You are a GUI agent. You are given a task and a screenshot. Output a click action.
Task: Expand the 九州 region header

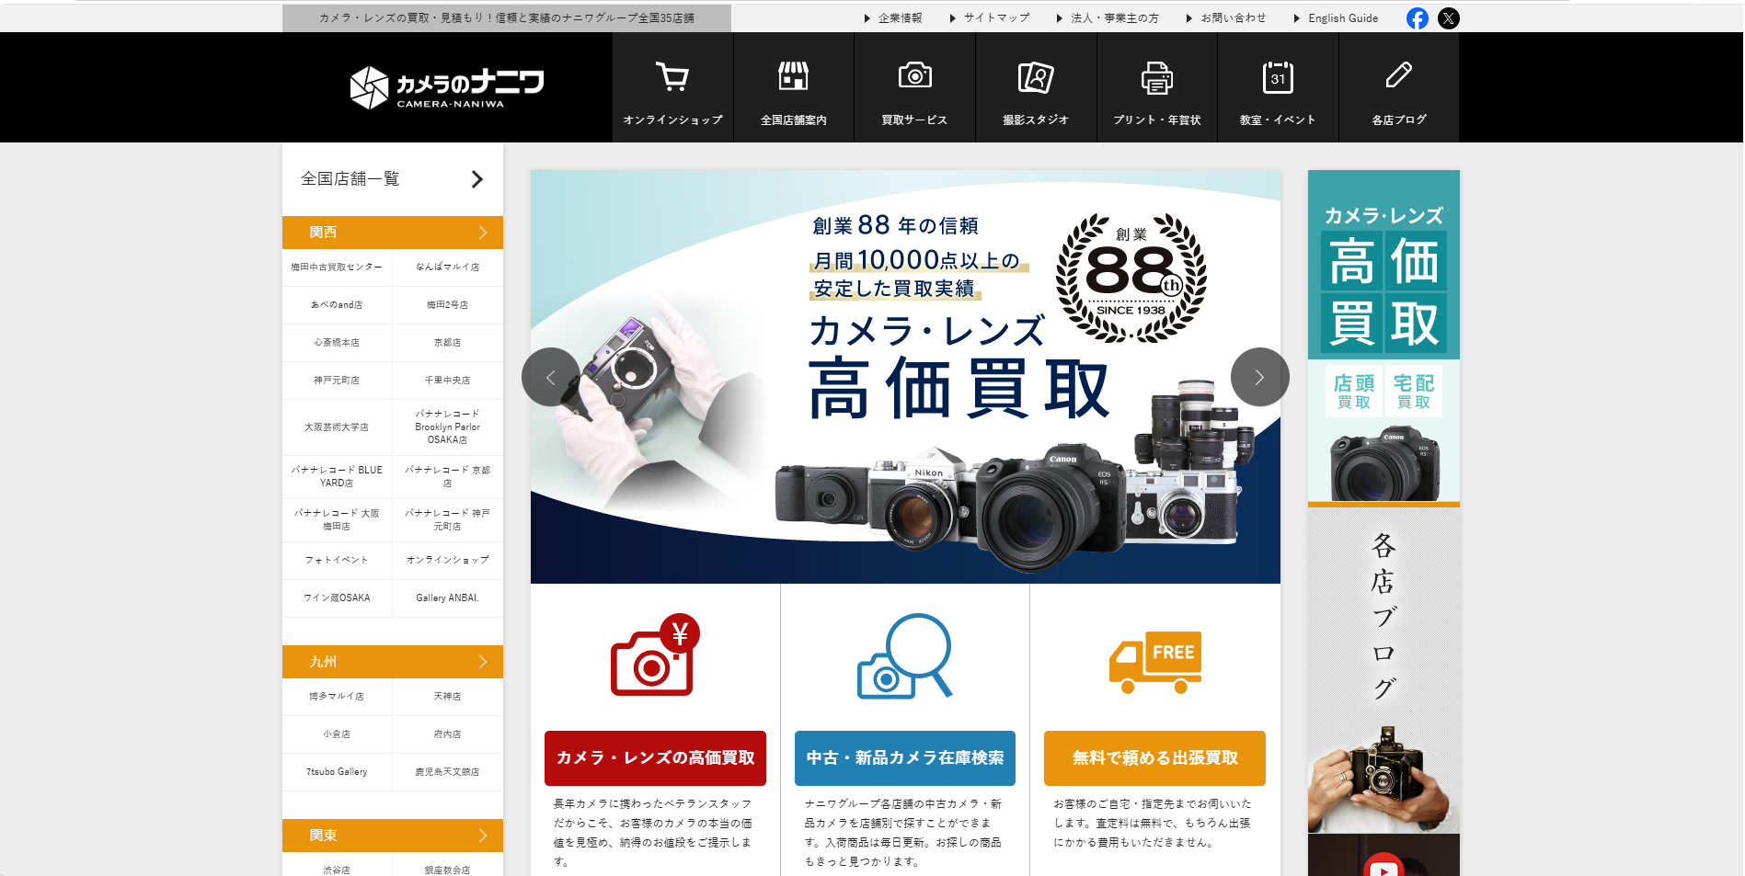393,662
